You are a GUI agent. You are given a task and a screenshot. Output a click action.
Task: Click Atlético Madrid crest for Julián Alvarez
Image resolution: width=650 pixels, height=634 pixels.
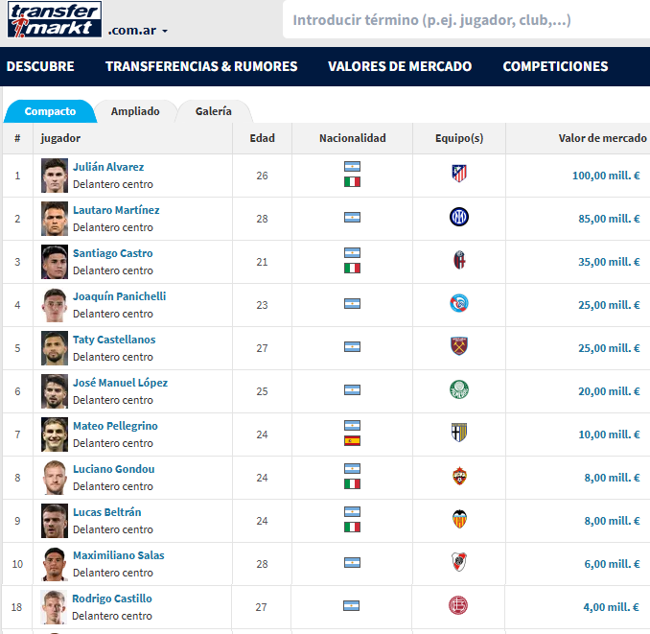click(459, 174)
